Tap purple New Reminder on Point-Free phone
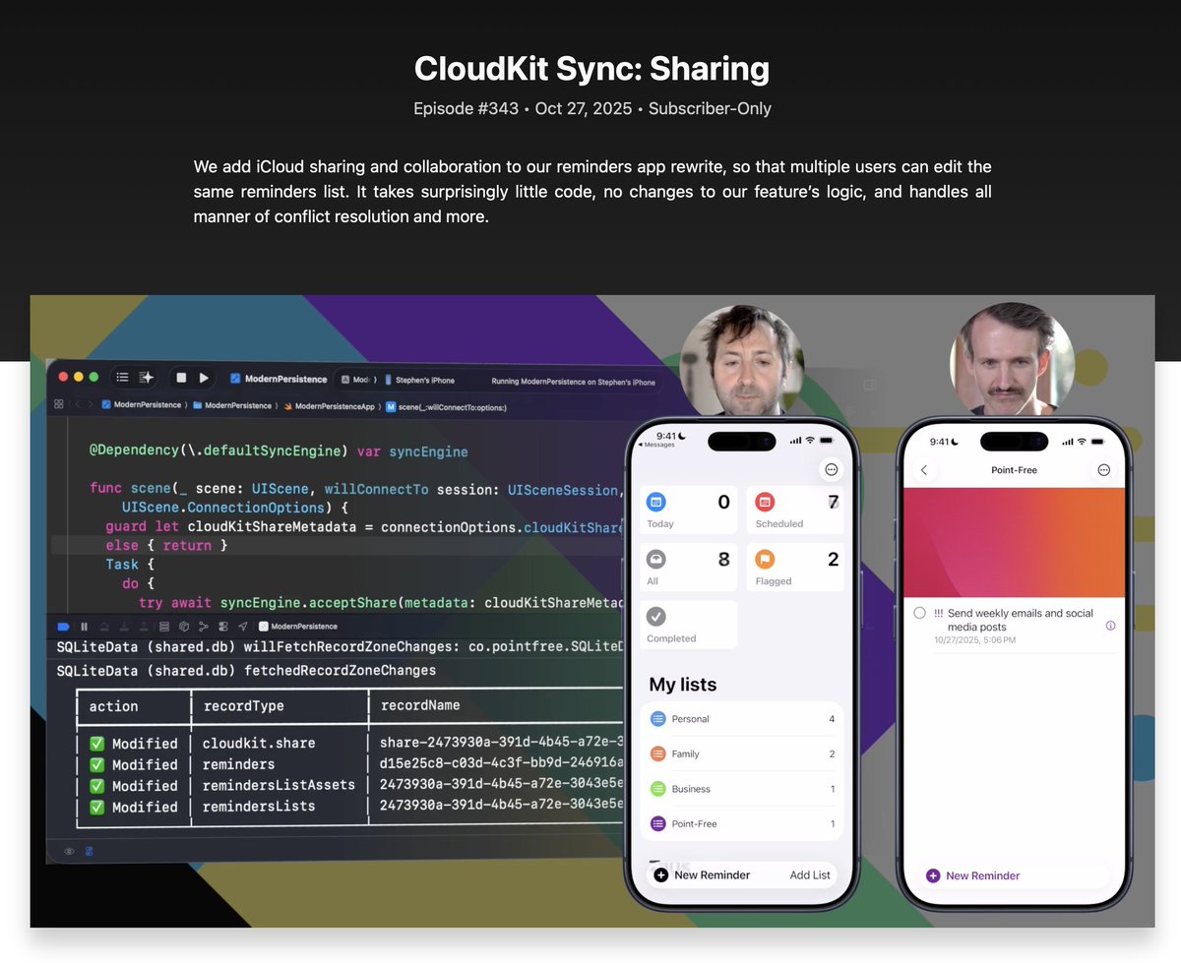This screenshot has width=1181, height=963. pyautogui.click(x=972, y=875)
